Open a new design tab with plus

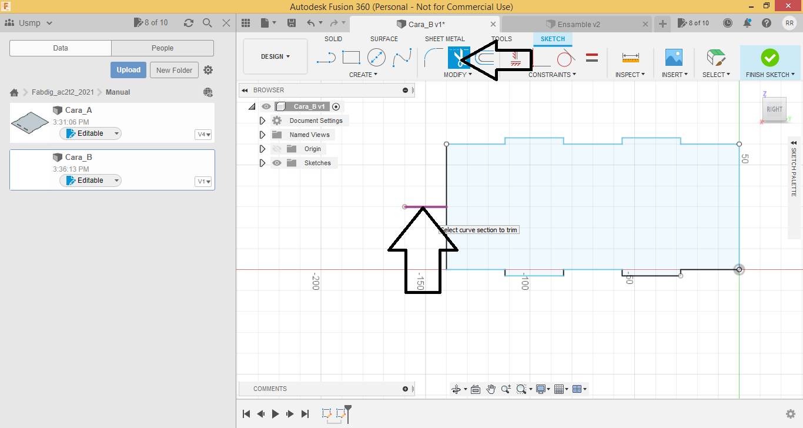tap(663, 24)
